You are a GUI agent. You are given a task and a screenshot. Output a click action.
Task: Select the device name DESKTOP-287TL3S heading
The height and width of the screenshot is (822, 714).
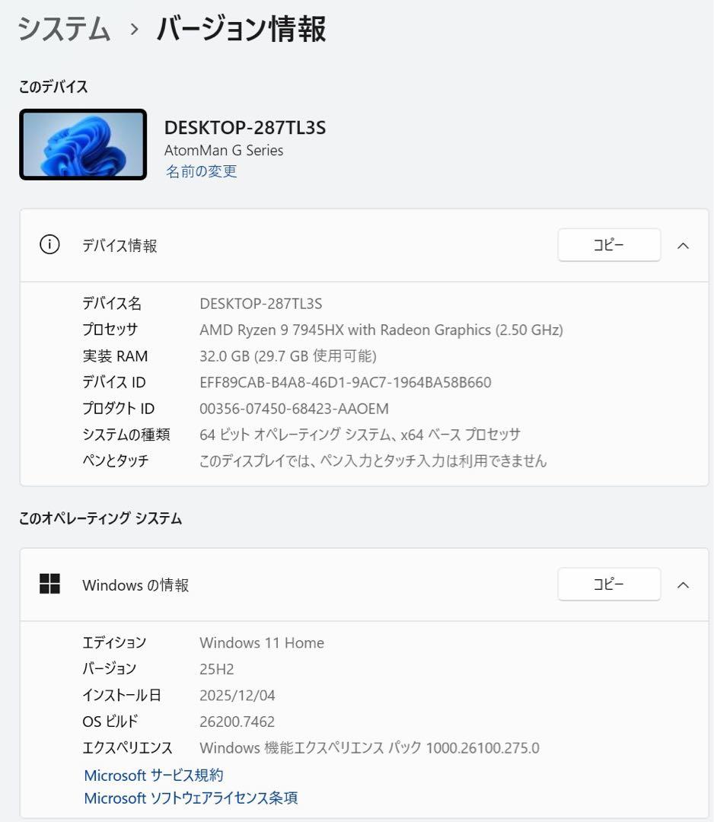(x=245, y=127)
